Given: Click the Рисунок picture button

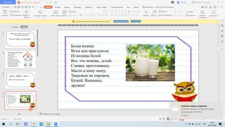Looking at the screenshot, I should click(163, 11).
